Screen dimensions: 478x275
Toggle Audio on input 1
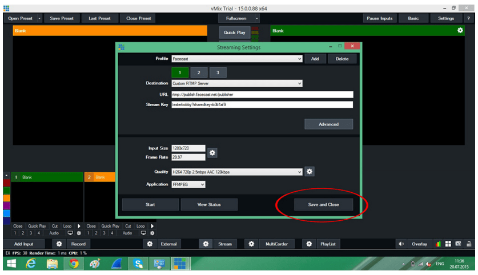54,233
